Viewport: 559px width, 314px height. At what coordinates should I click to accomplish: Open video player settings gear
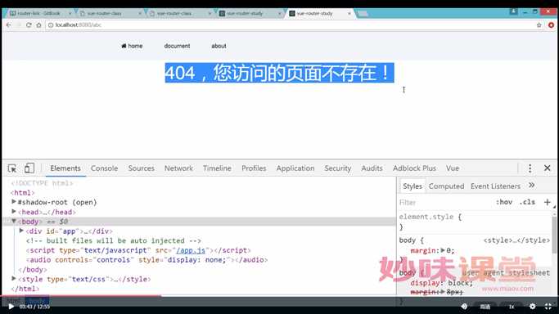pyautogui.click(x=532, y=306)
